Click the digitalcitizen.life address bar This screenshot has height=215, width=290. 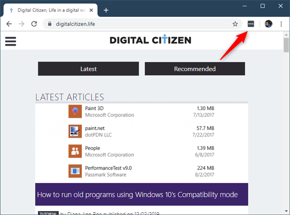point(142,24)
